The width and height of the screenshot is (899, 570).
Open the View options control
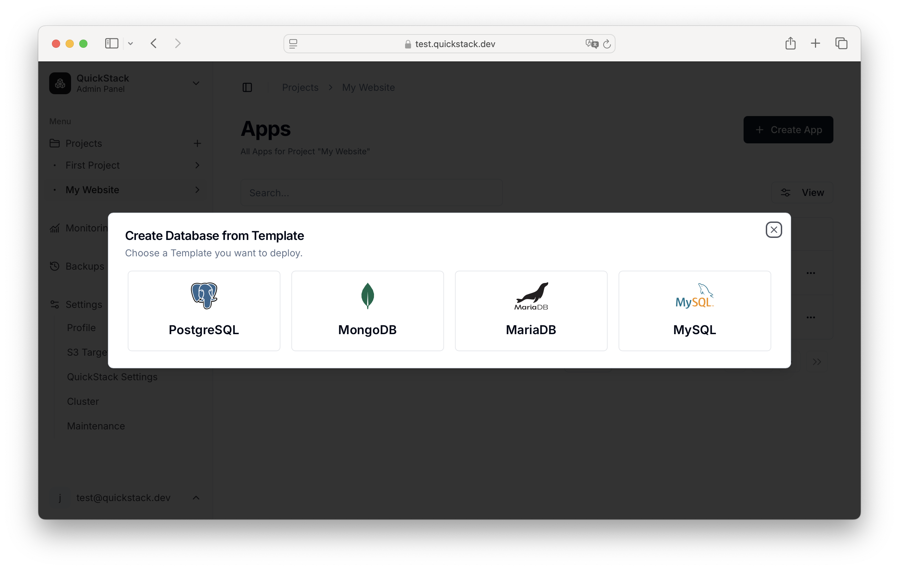pos(803,192)
